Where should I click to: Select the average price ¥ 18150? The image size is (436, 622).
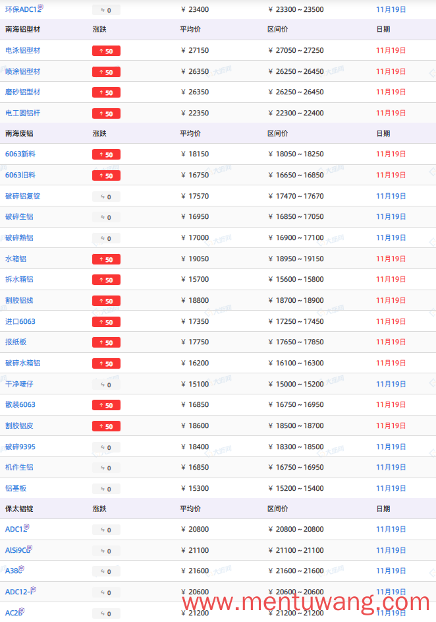pyautogui.click(x=195, y=154)
